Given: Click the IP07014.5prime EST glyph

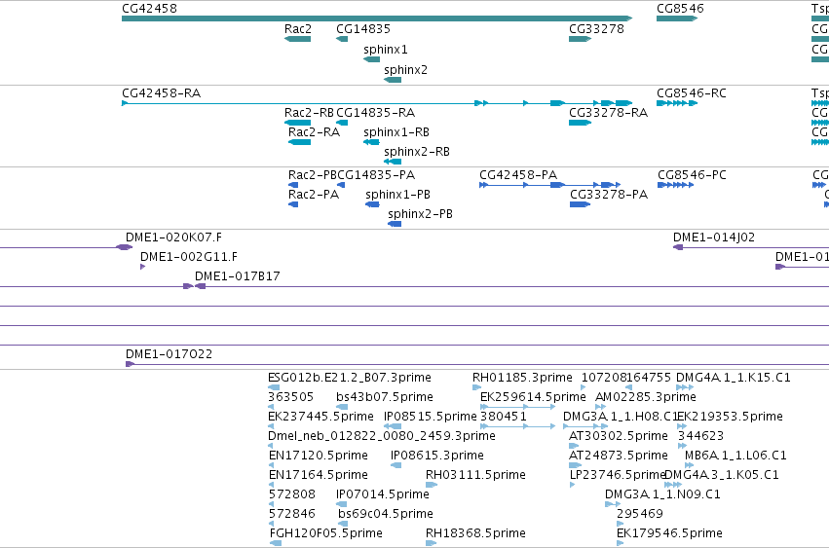Looking at the screenshot, I should coord(342,504).
